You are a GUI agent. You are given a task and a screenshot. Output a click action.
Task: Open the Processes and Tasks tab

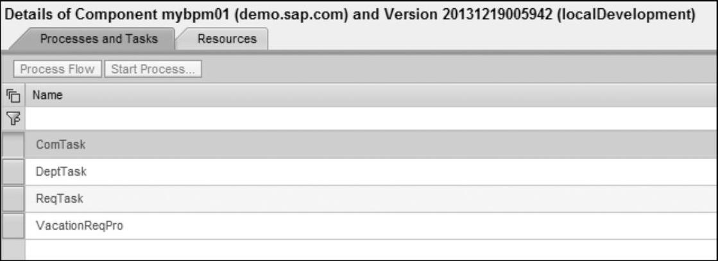pos(98,38)
